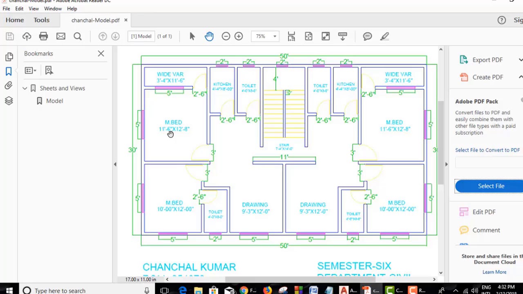Enter full screen read mode icon
523x294 pixels.
[x=326, y=36]
